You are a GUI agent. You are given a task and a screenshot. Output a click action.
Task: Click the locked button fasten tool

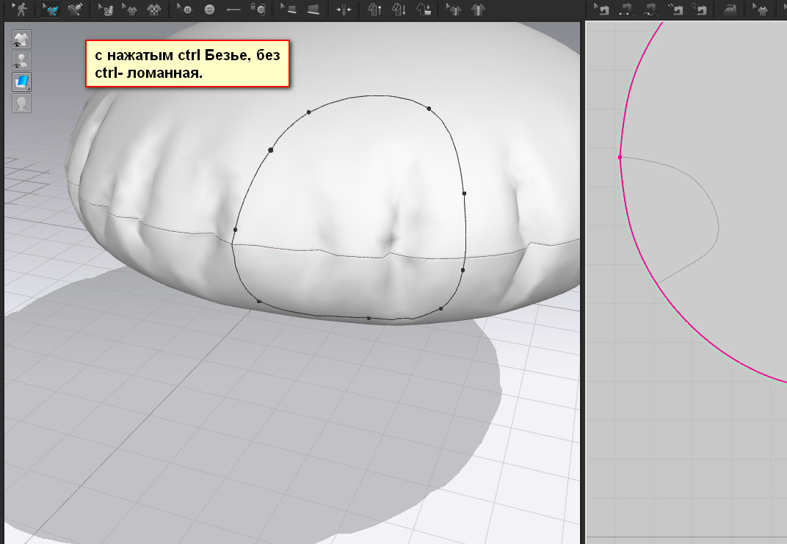(x=257, y=10)
